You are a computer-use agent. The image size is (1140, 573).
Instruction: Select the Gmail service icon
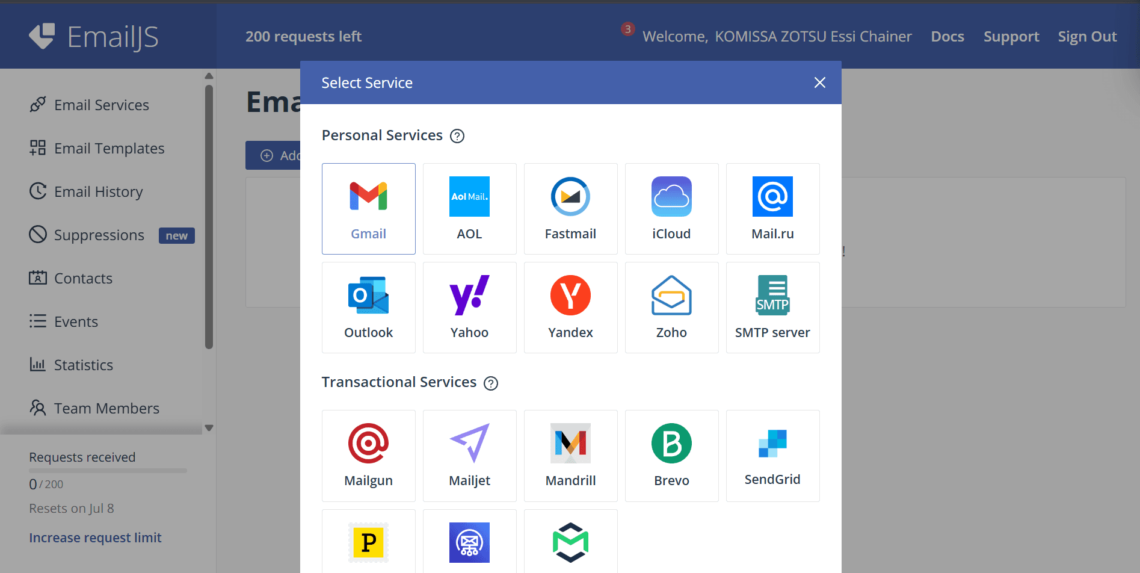coord(368,208)
